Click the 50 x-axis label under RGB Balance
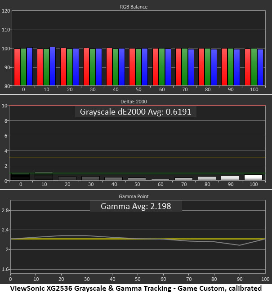This screenshot has width=272, height=293. 138,90
